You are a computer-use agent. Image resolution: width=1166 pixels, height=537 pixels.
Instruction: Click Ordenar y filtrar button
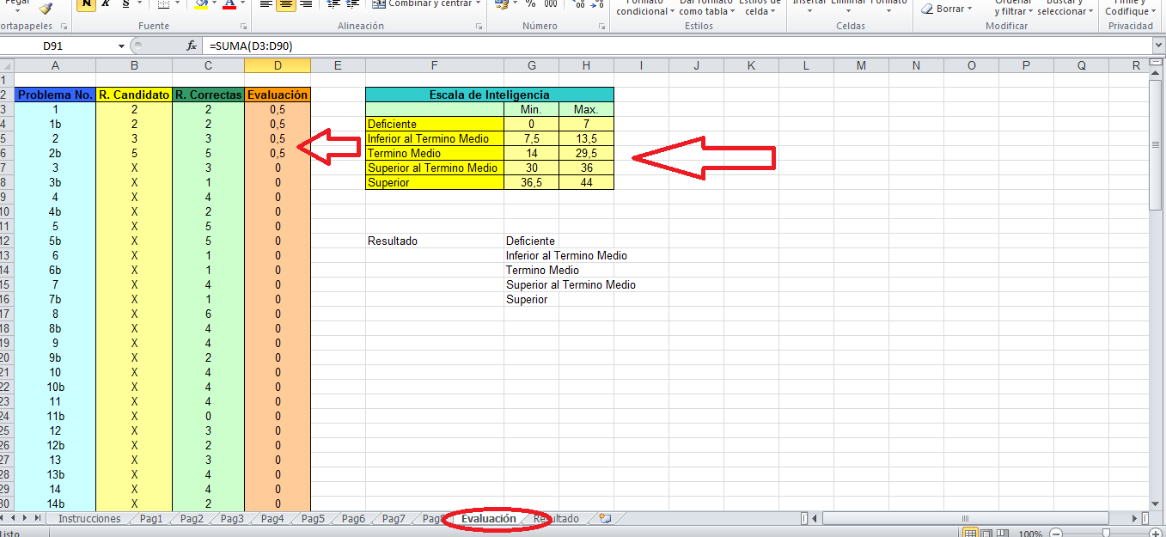click(1013, 10)
